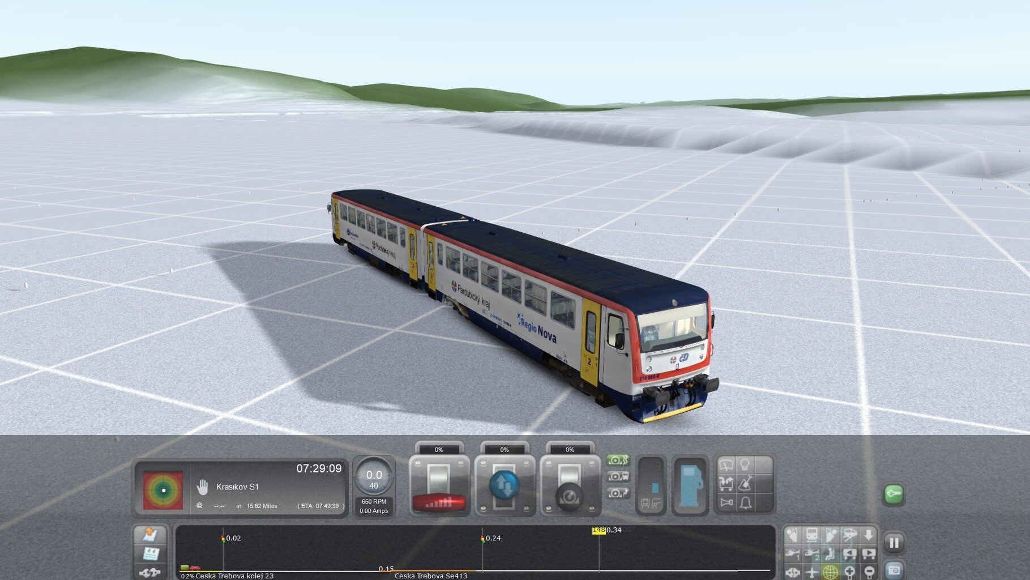Activate the sander shovel icon

click(745, 484)
